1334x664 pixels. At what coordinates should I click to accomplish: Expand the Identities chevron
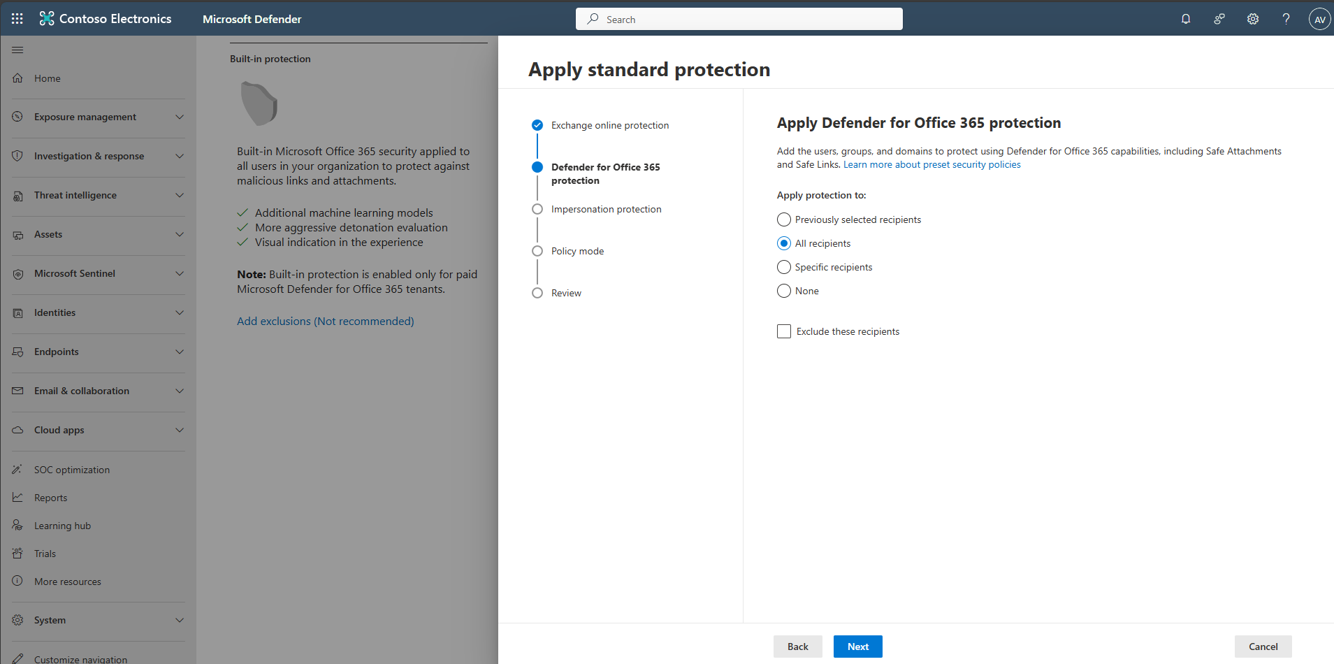click(180, 312)
